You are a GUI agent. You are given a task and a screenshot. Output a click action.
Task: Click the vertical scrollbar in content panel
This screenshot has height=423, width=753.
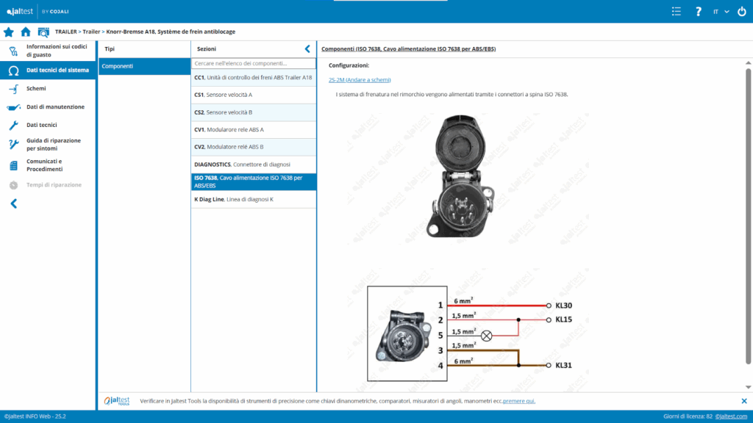749,220
